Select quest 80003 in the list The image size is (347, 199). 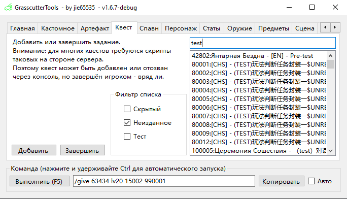259,82
